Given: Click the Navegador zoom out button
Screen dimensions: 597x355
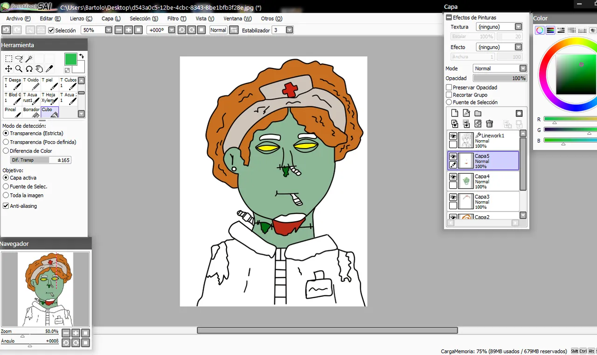Looking at the screenshot, I should click(66, 333).
